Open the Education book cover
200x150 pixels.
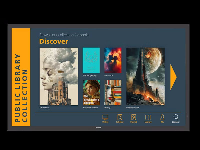point(59,76)
